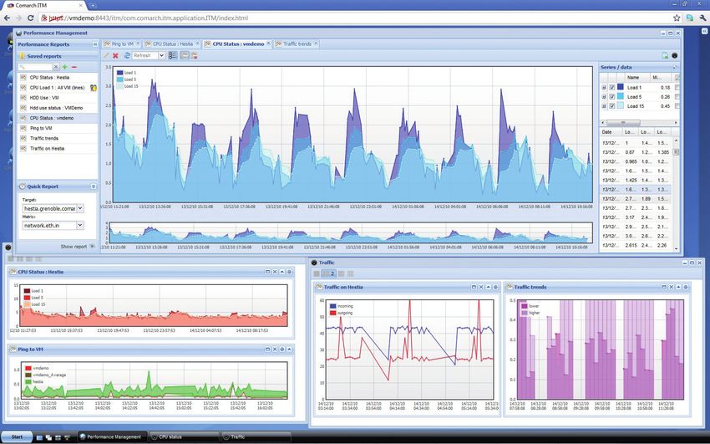The image size is (710, 444).
Task: Open settings on CPU Status : Hestia widget
Action: pos(289,272)
